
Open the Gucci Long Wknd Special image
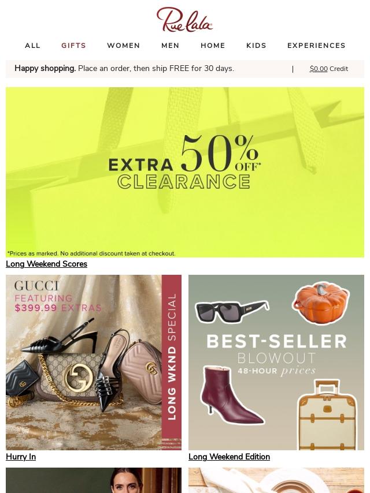pyautogui.click(x=94, y=363)
